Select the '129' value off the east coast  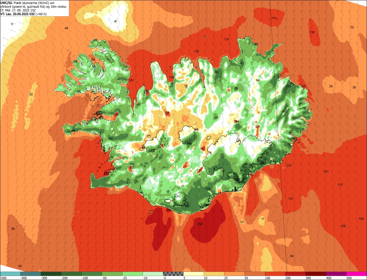303,86
